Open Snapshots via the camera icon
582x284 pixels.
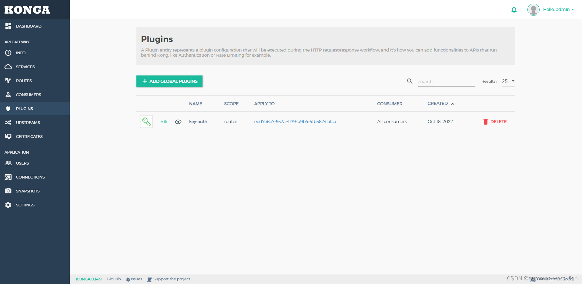8,191
